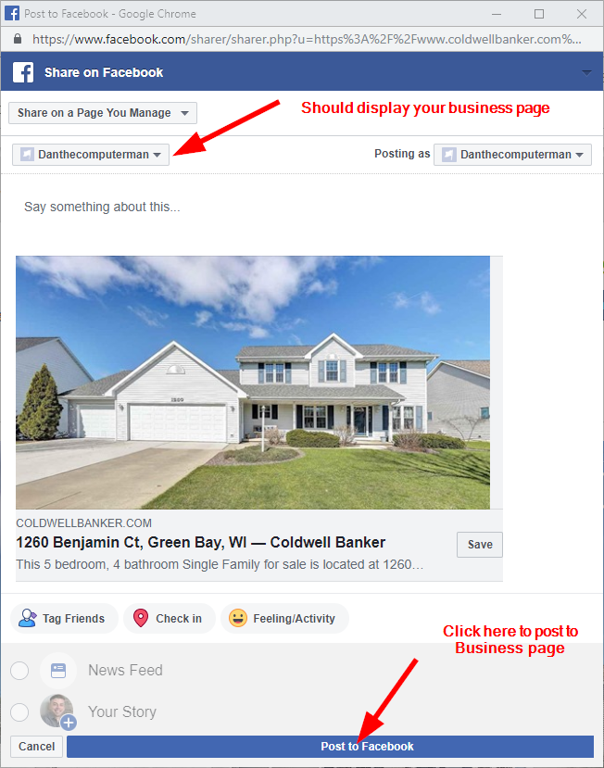604x768 pixels.
Task: Click the News Feed icon
Action: tap(58, 670)
